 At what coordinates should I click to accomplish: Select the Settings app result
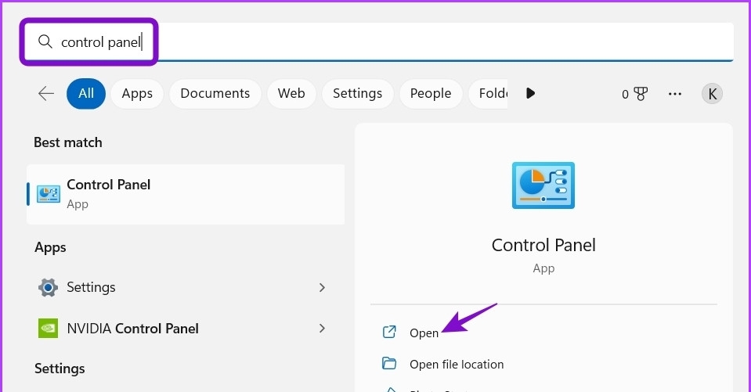(x=186, y=287)
